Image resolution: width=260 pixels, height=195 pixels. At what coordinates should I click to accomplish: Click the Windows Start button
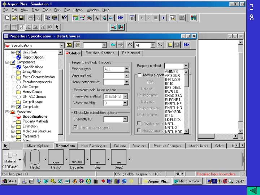[9, 181]
